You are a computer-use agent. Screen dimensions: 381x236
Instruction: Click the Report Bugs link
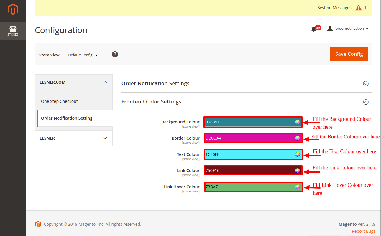(x=363, y=231)
